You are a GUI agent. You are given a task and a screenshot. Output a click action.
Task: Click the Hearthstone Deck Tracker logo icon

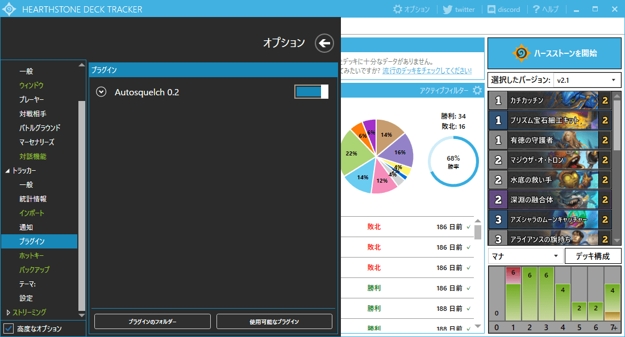[x=9, y=9]
